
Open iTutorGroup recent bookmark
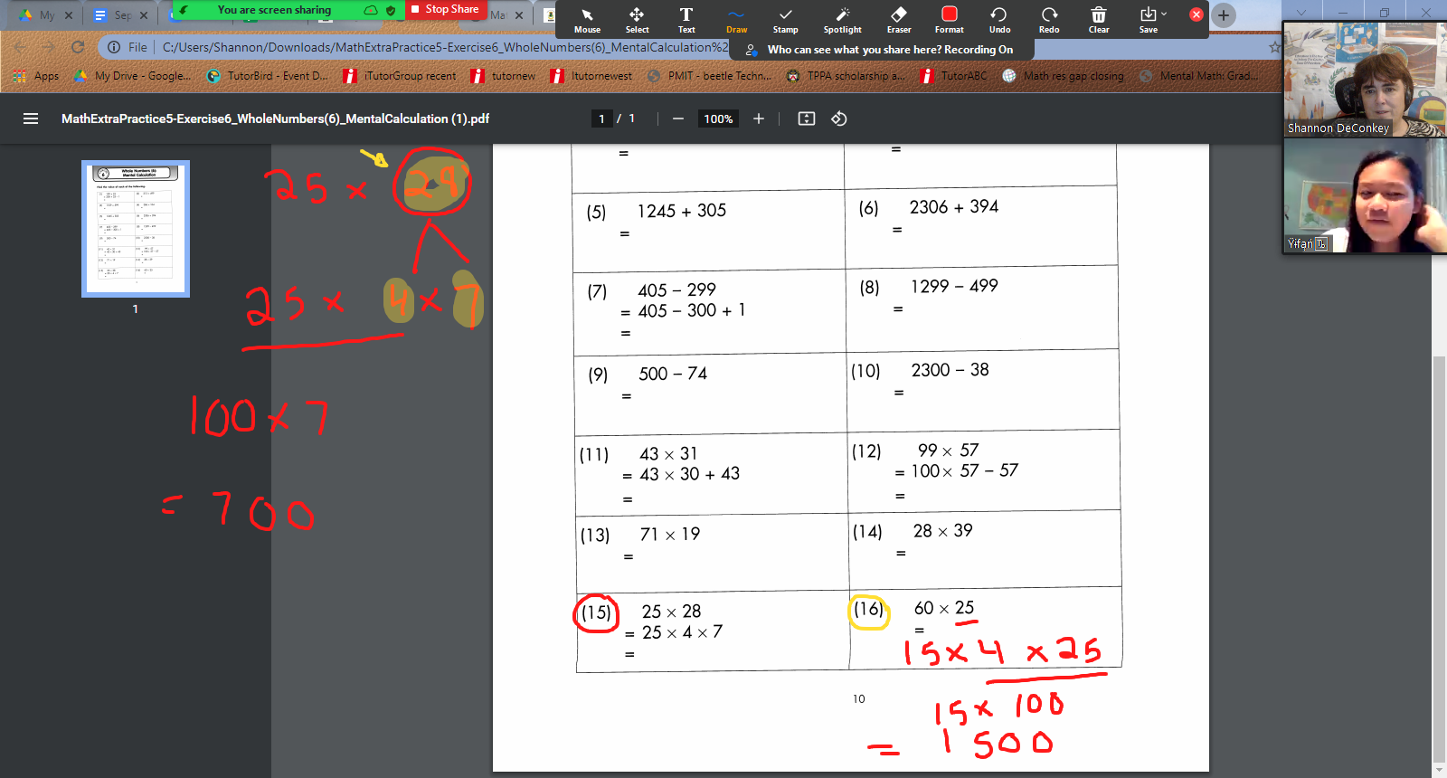point(400,76)
